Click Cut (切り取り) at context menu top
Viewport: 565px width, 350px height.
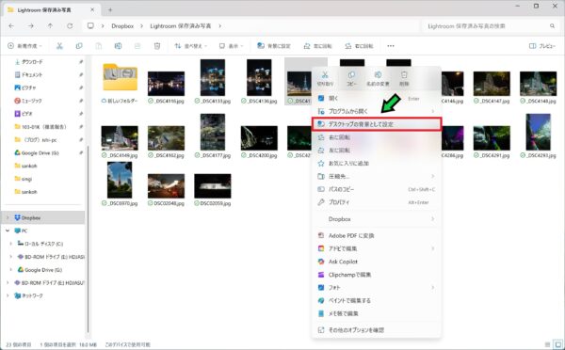point(325,78)
